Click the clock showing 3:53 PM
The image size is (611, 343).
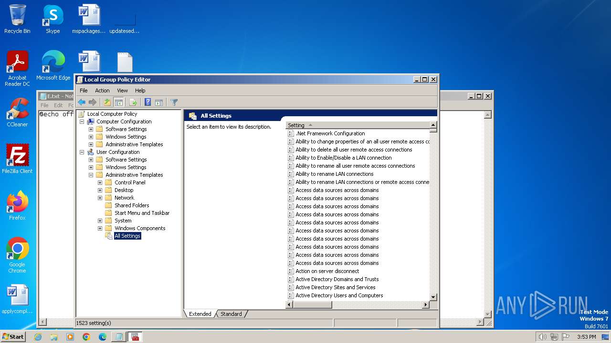(x=586, y=337)
